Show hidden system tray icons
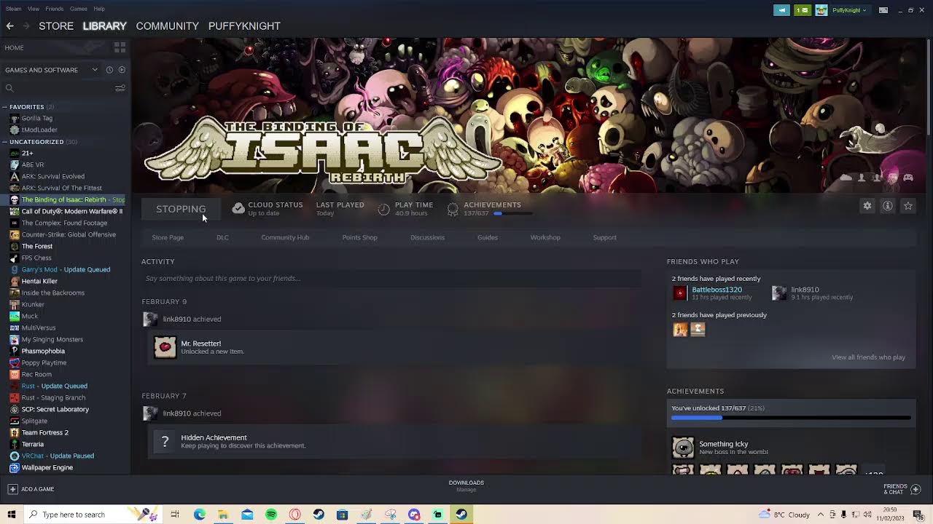 point(821,515)
